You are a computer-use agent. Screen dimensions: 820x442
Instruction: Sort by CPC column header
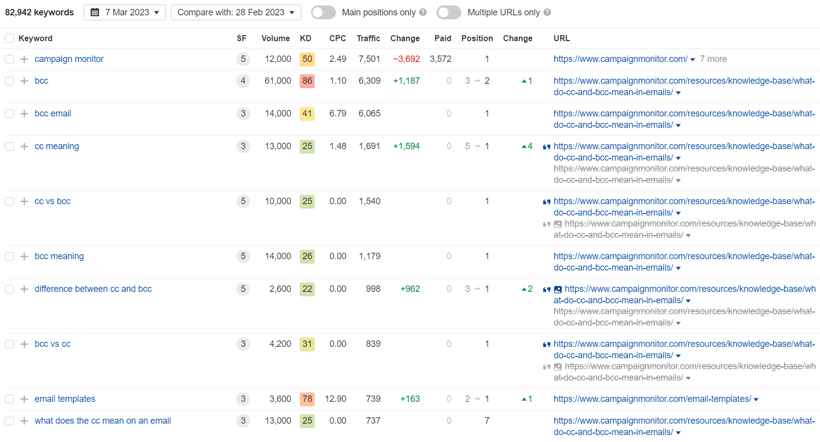pyautogui.click(x=337, y=38)
